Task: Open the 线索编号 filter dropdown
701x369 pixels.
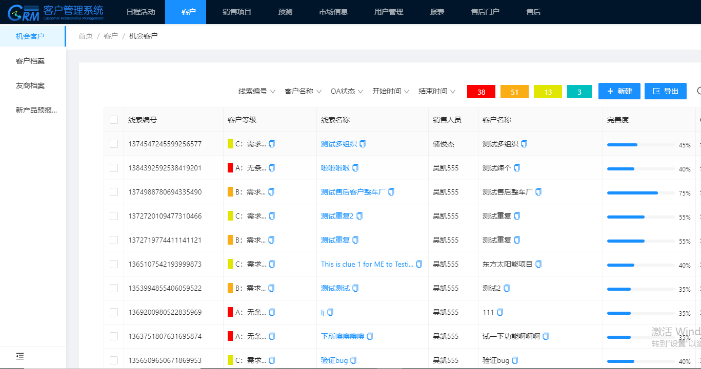Action: 257,91
